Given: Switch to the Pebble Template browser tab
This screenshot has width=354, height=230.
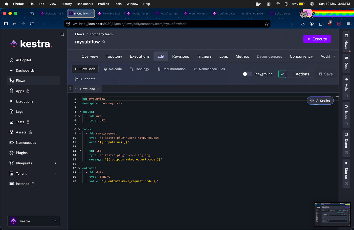Looking at the screenshot, I should pyautogui.click(x=138, y=14).
